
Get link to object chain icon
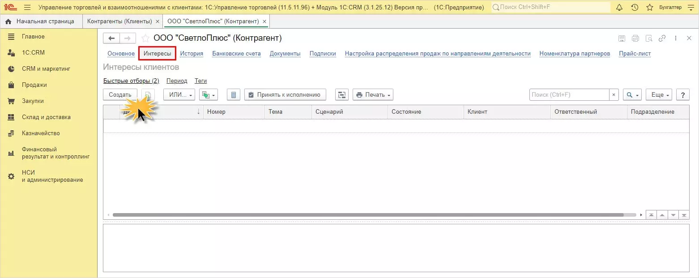(x=662, y=38)
